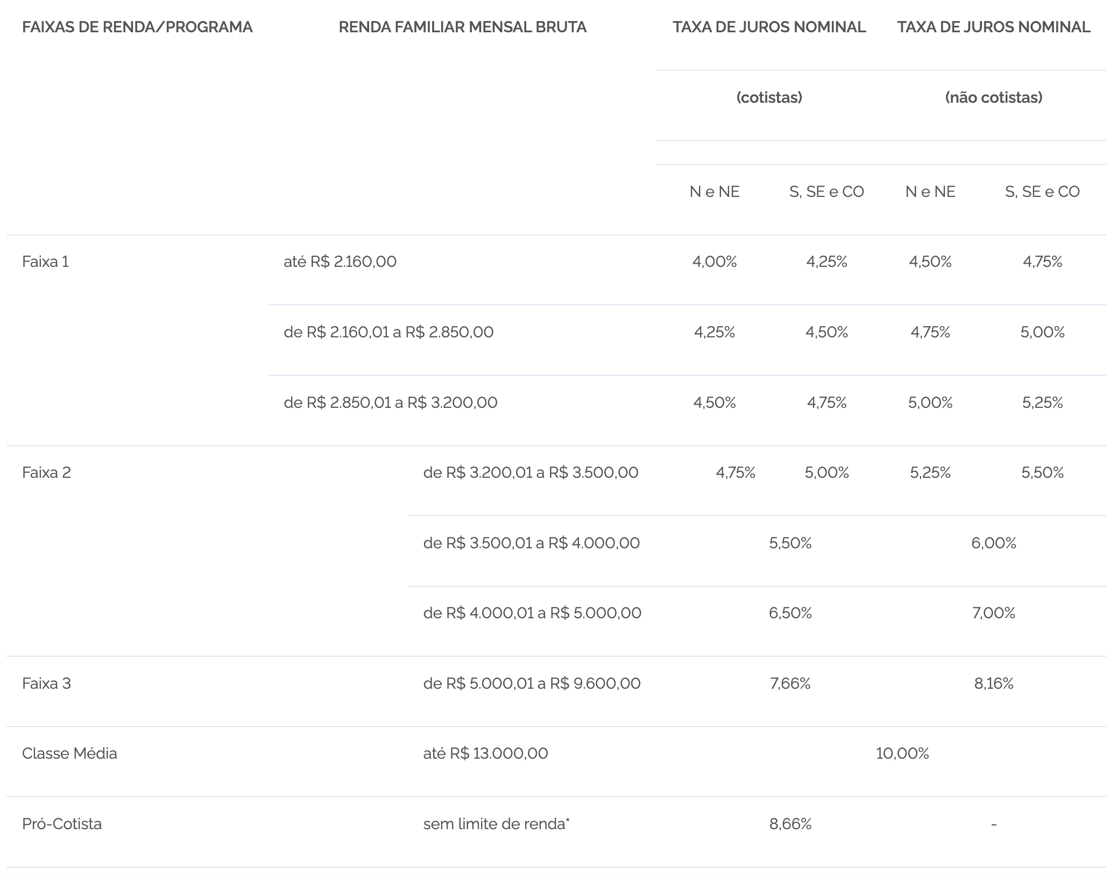Click the Faixa 2 row label
1116x876 pixels.
coord(47,472)
